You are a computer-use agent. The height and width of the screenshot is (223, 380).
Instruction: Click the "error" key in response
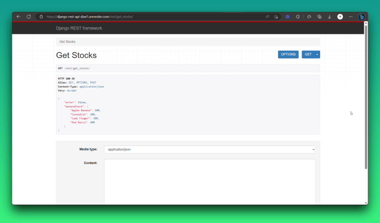tap(69, 102)
